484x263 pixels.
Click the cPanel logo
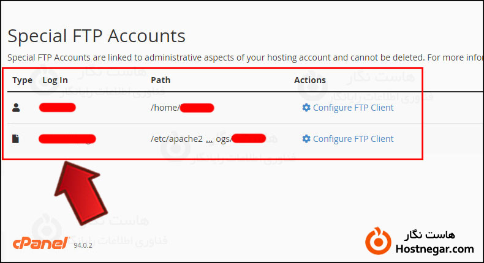(40, 244)
